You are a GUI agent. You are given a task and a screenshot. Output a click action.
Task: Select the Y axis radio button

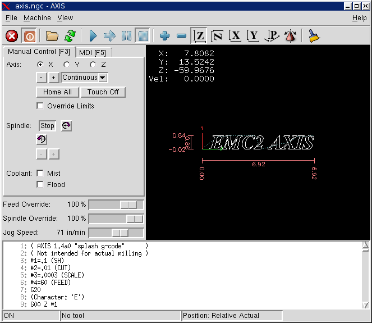66,65
